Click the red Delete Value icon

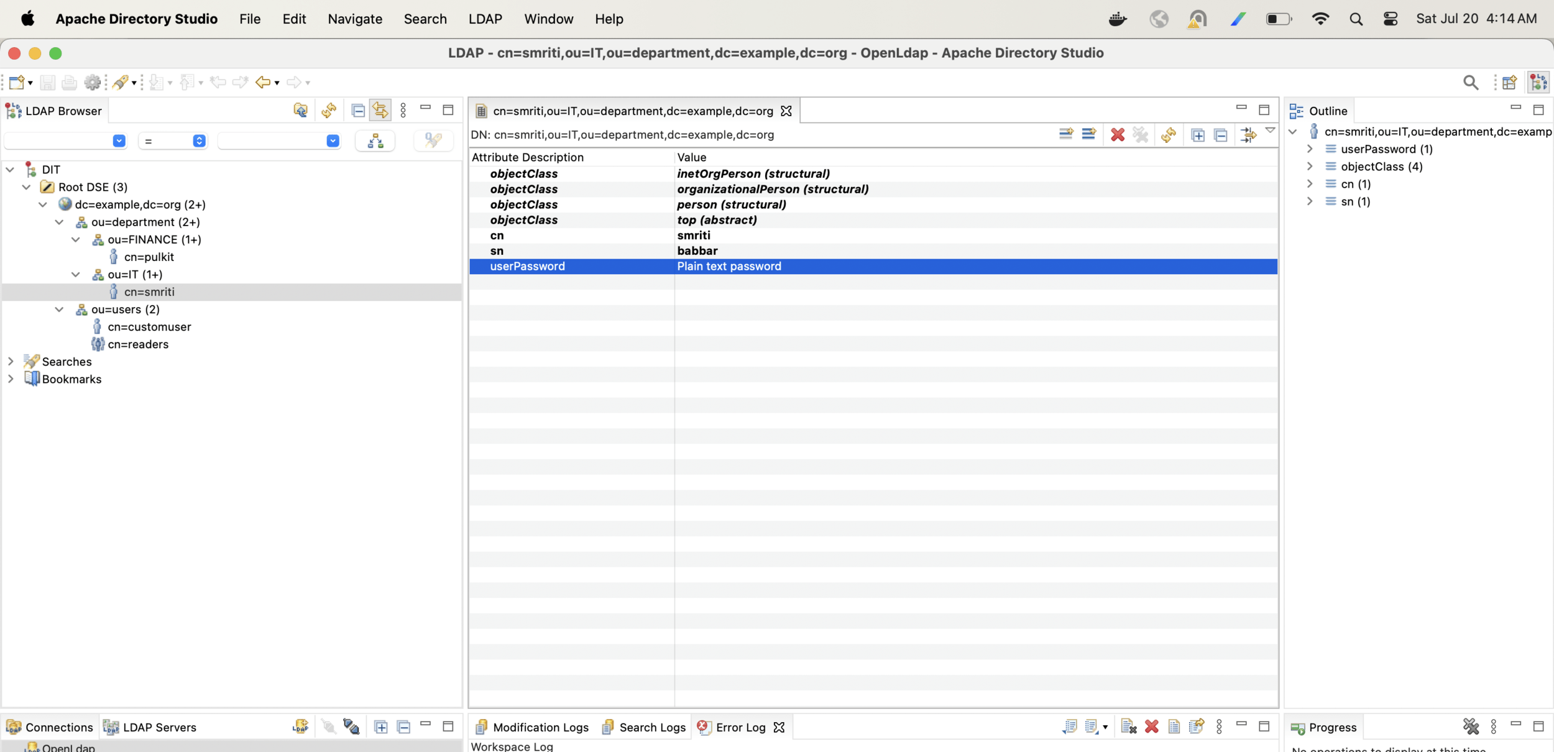[1117, 134]
